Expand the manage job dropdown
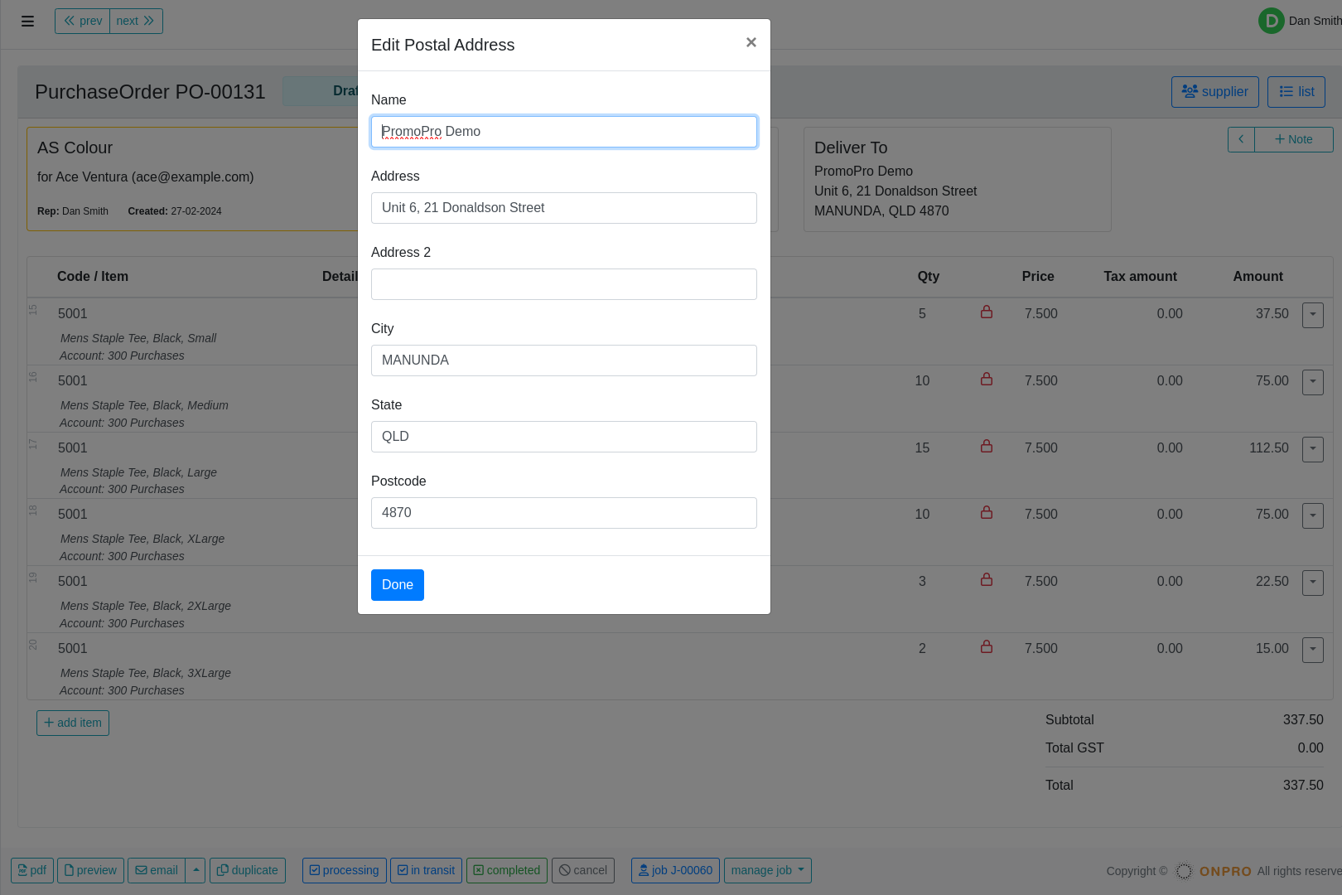Screen dimensions: 1342x895 (768, 870)
